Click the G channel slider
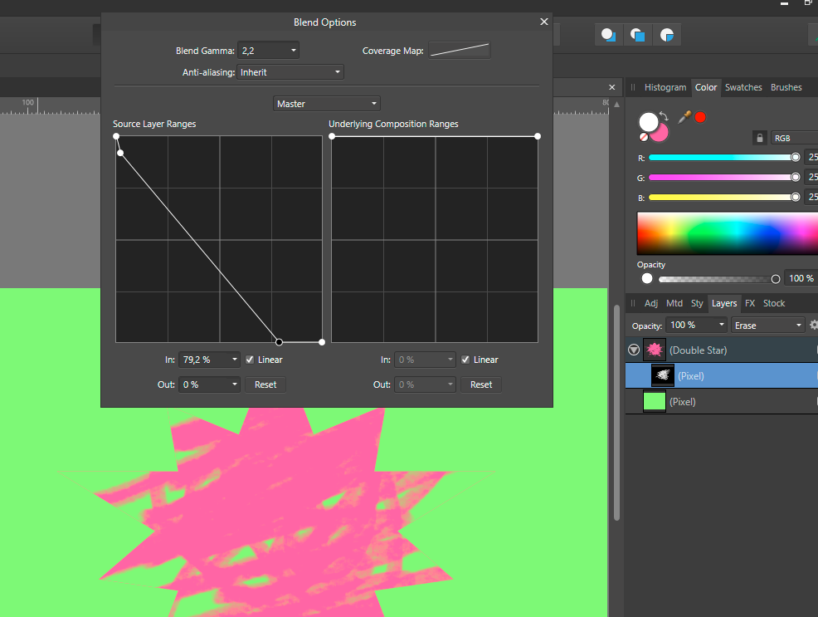The width and height of the screenshot is (818, 617). pos(723,178)
